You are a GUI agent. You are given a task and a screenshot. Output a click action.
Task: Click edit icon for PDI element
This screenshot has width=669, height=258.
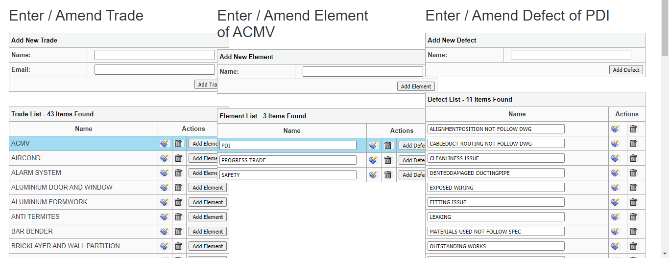[373, 146]
